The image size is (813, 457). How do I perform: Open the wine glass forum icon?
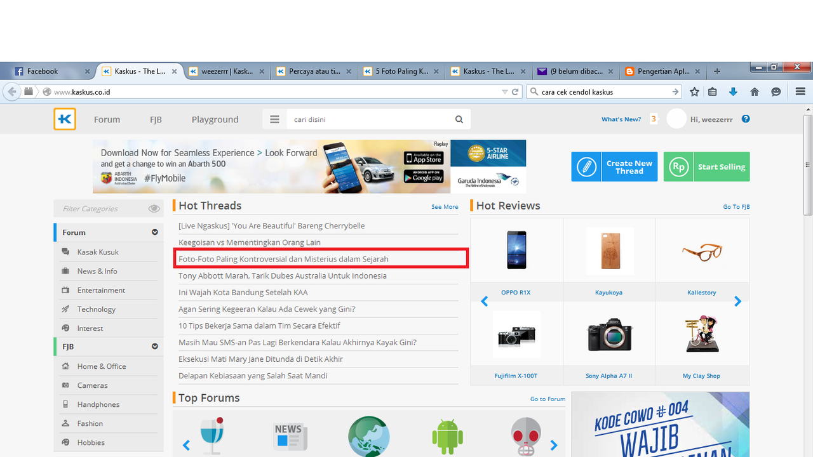pos(212,436)
